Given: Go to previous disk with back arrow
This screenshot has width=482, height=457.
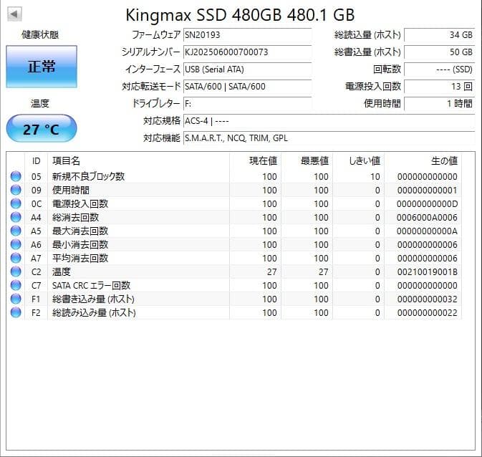Looking at the screenshot, I should [x=14, y=14].
